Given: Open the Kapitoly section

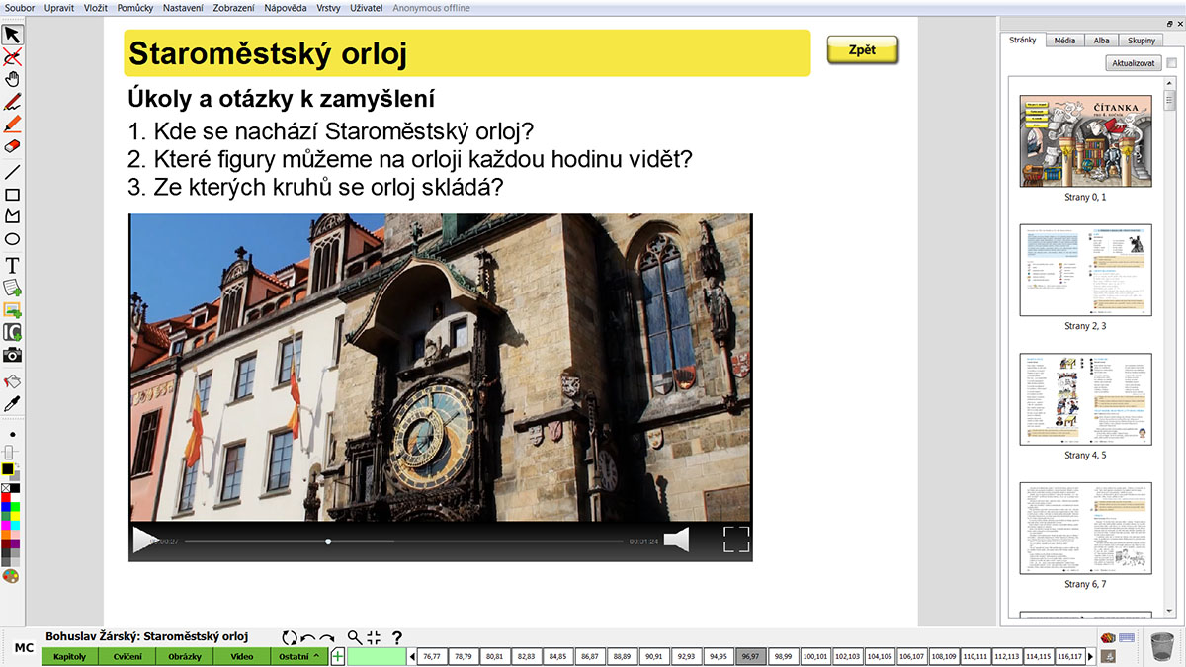Looking at the screenshot, I should pyautogui.click(x=70, y=656).
